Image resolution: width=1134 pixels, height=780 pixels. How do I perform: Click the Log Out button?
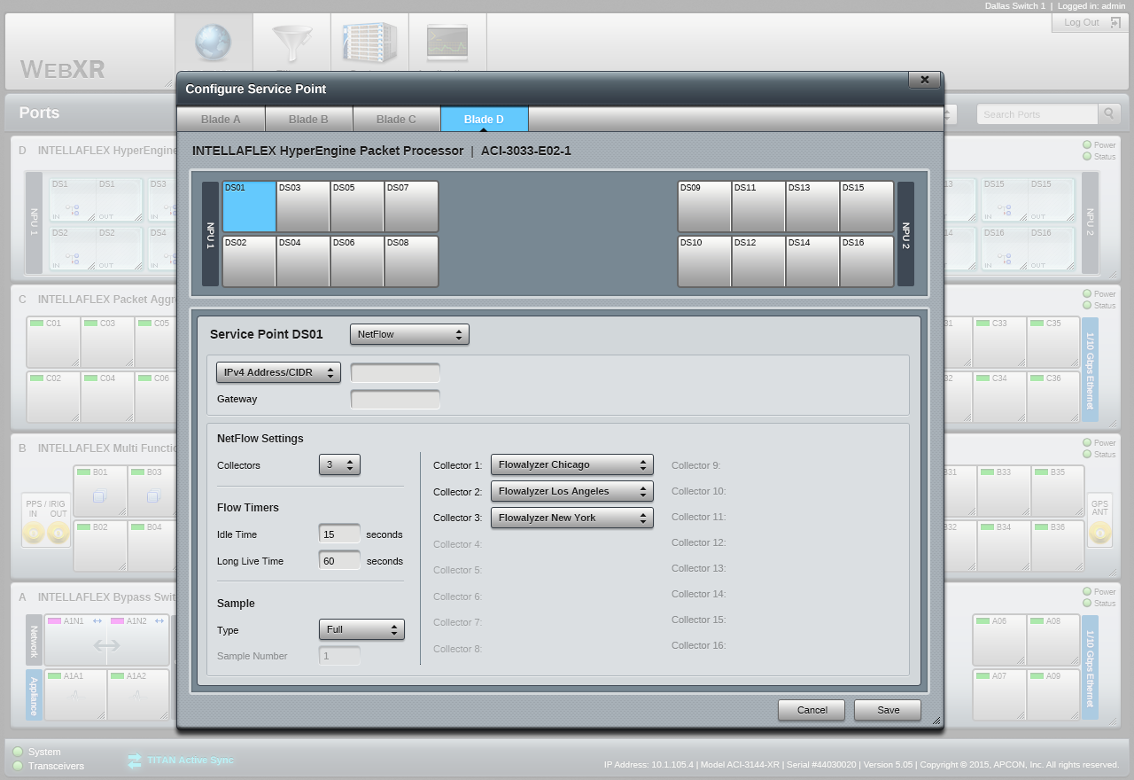(1089, 22)
